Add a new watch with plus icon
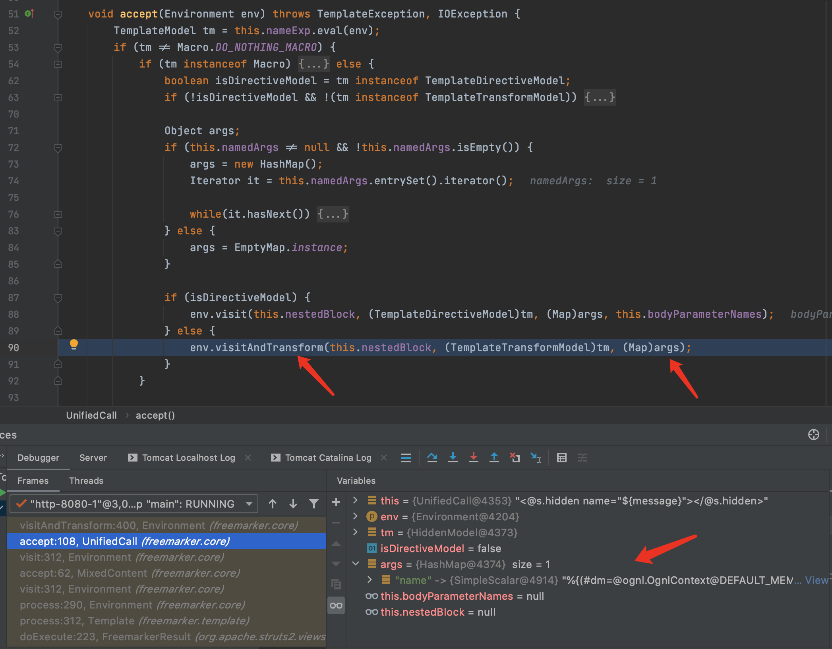Image resolution: width=832 pixels, height=649 pixels. pos(336,502)
